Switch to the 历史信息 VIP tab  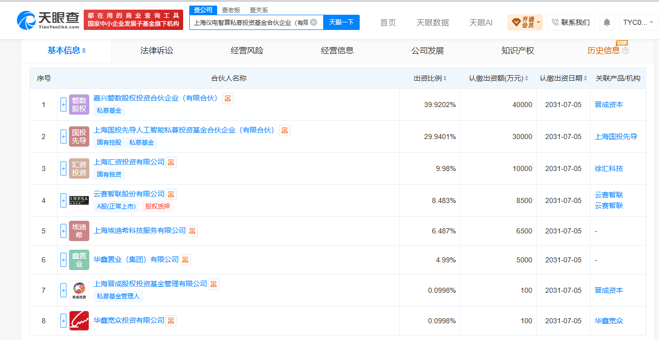click(604, 51)
